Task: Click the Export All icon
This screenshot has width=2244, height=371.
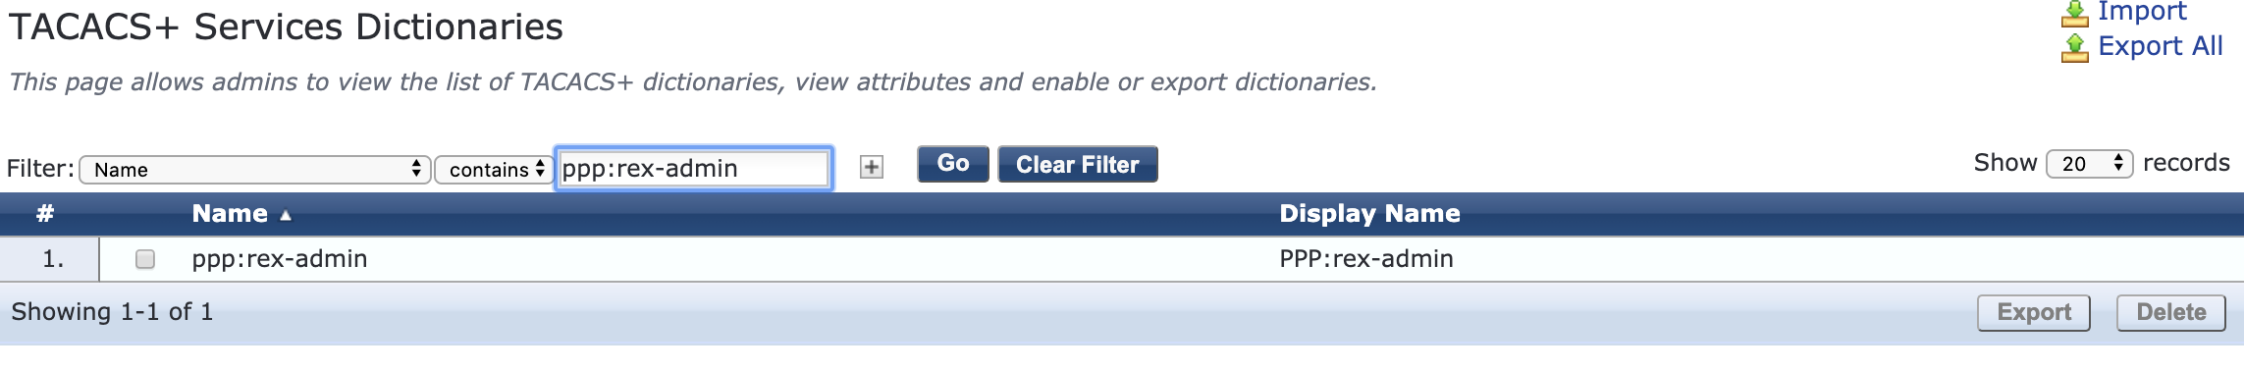Action: [x=2074, y=48]
